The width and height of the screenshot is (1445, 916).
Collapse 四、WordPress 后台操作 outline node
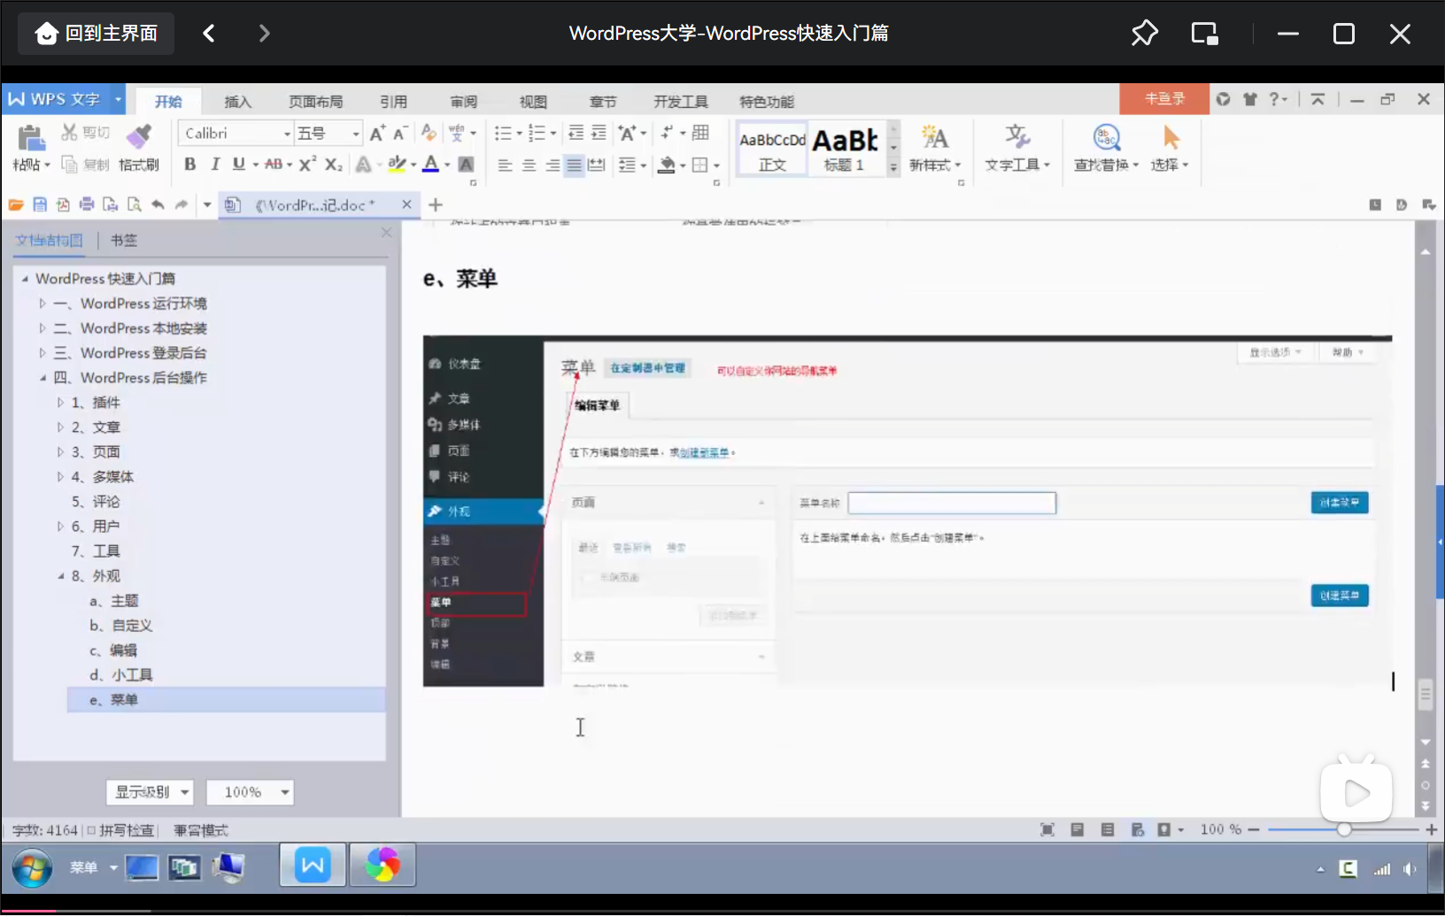(42, 378)
